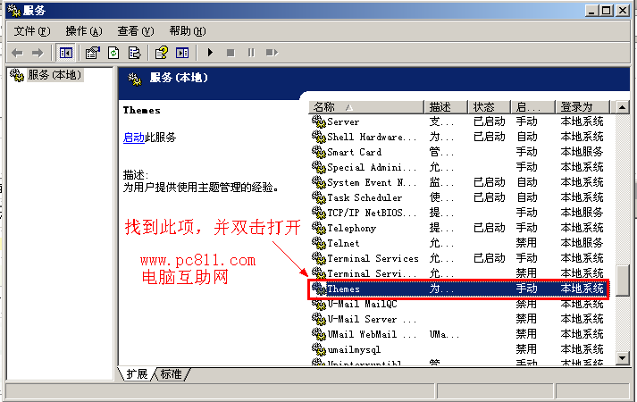Screen dimensions: 637x402
Task: Sort by the 启... startup type column header
Action: tap(532, 107)
